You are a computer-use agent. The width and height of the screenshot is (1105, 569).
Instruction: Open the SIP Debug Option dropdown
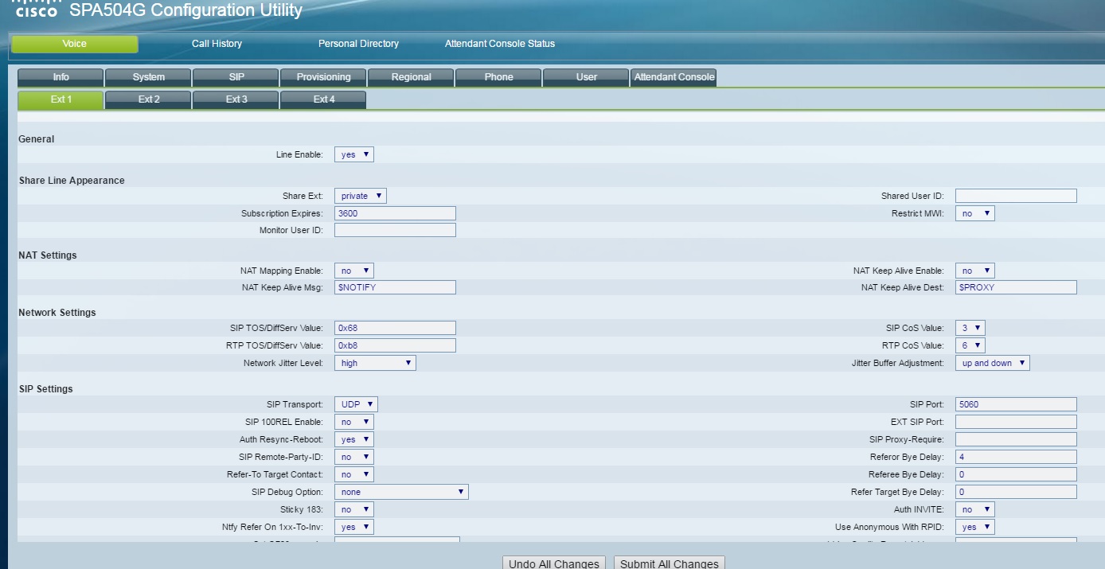401,492
